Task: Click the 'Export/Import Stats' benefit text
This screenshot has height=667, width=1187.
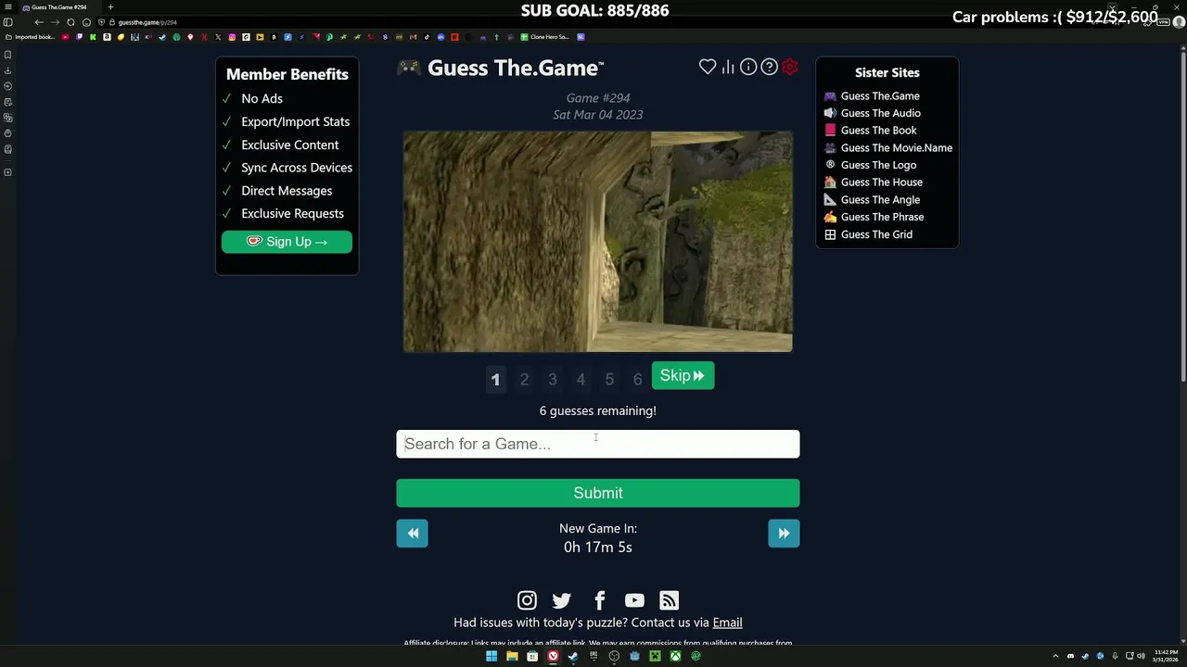Action: point(296,121)
